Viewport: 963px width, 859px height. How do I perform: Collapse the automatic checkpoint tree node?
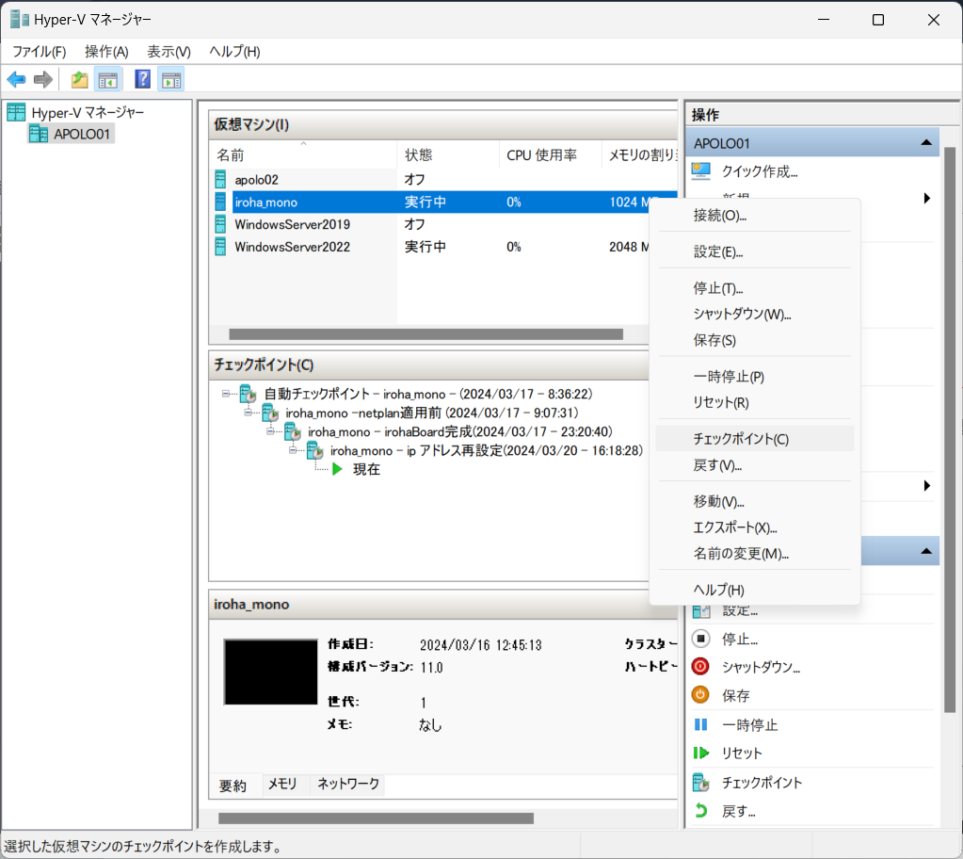tap(226, 394)
